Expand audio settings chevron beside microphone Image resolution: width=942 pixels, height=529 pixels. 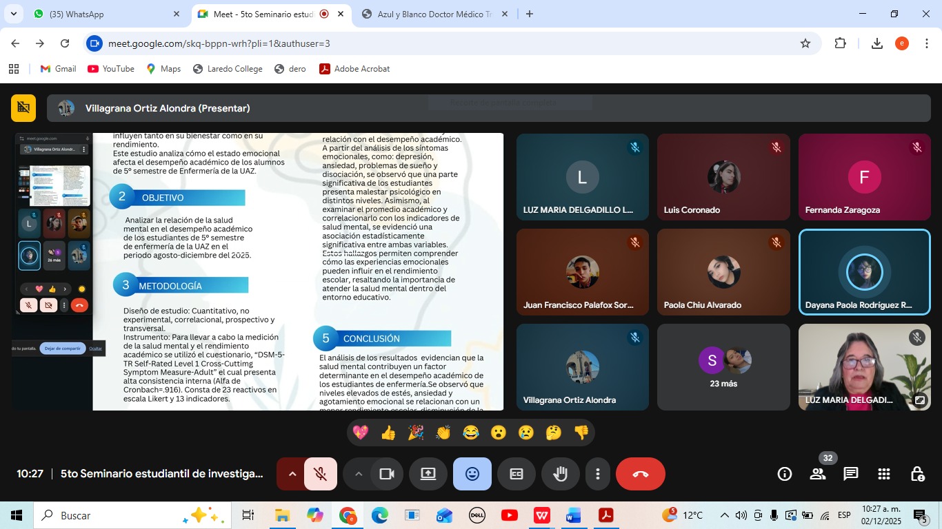click(x=292, y=474)
